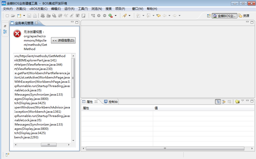Click the Print toolbar icon
The image size is (256, 159).
[35, 16]
